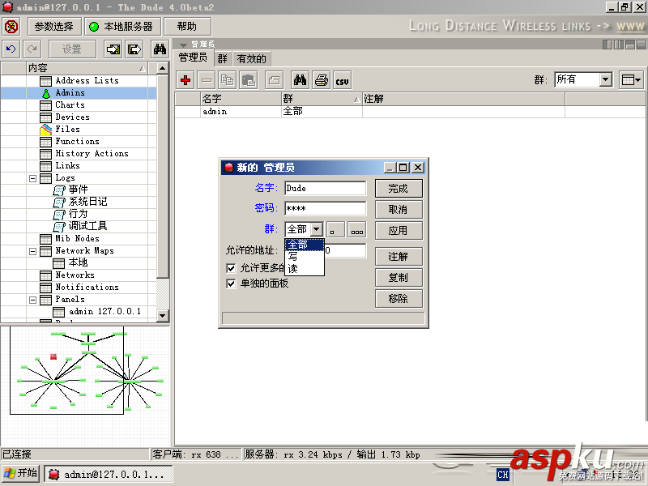Open the column chooser table icon
Screen dimensions: 648x486
click(x=631, y=79)
